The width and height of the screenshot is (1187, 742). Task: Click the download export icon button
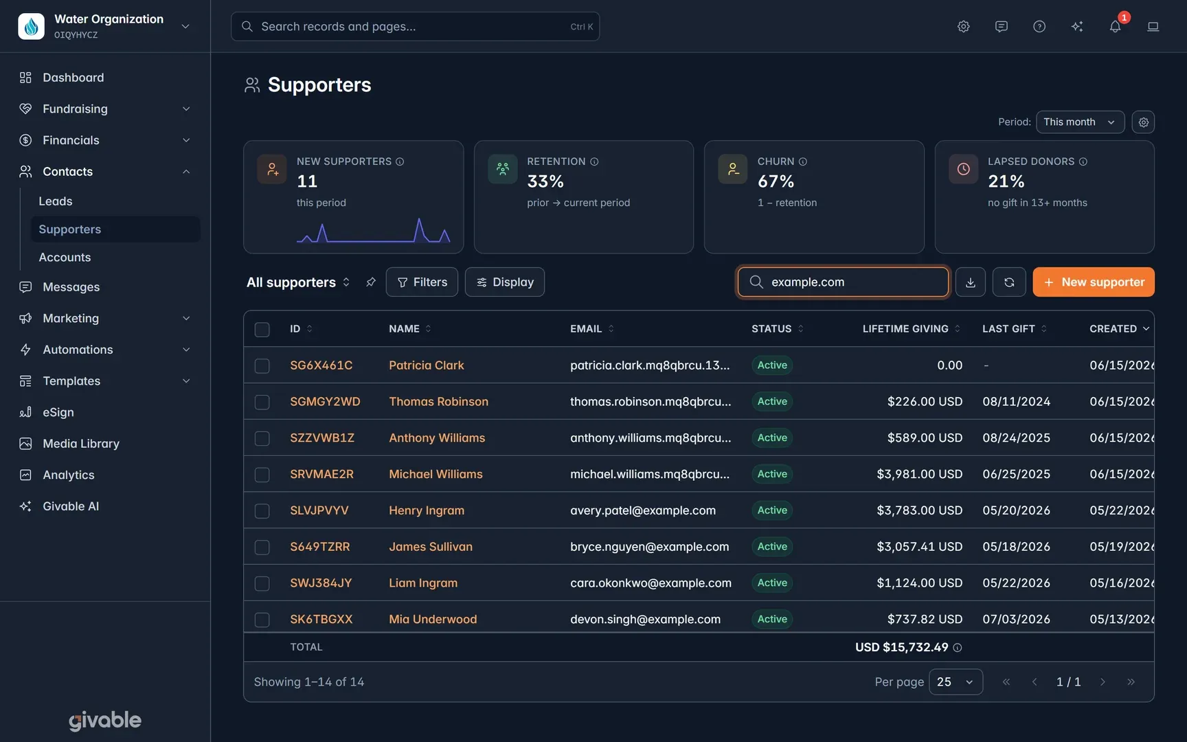[971, 282]
